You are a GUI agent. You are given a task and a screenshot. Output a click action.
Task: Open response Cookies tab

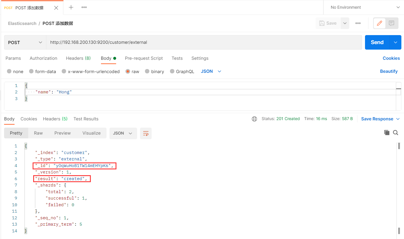(29, 119)
